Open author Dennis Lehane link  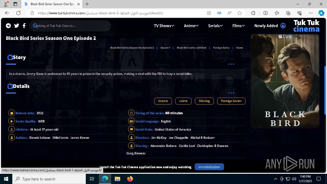[x=40, y=137]
